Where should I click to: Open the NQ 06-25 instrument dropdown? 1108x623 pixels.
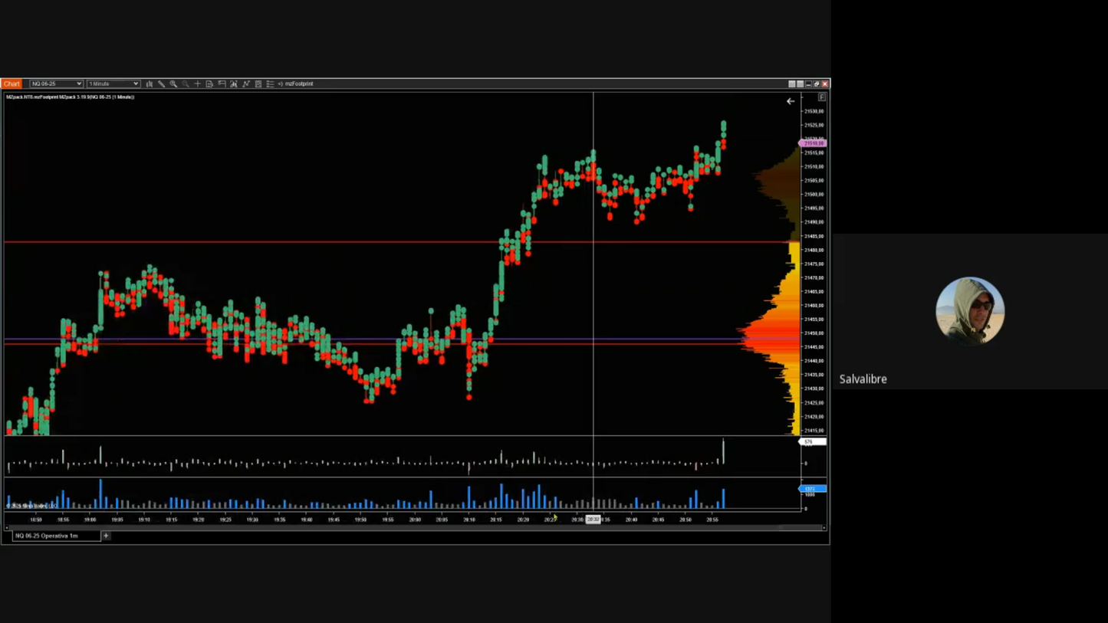[55, 84]
